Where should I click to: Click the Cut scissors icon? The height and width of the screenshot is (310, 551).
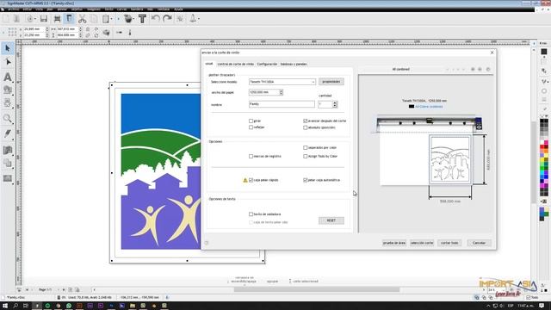point(83,19)
